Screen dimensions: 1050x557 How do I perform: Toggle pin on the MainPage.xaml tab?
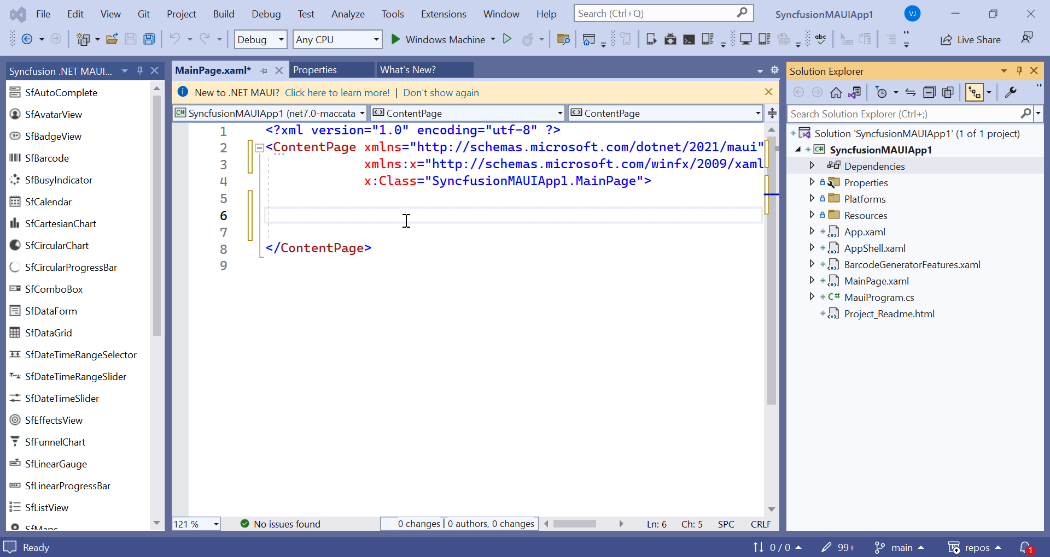tap(264, 70)
